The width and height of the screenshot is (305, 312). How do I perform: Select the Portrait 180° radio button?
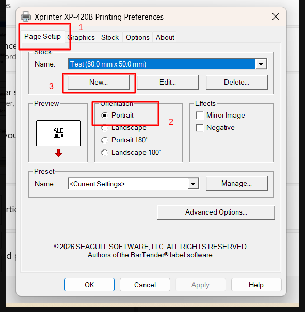point(104,140)
